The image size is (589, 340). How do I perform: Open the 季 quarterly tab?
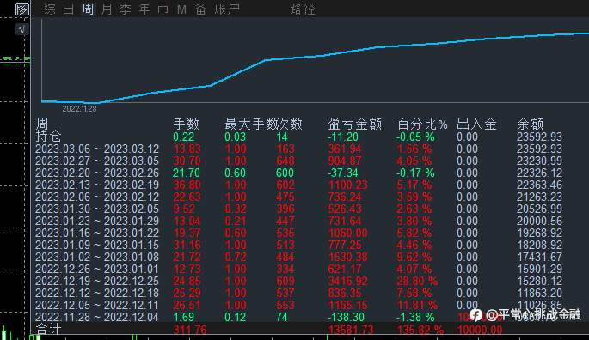(126, 9)
